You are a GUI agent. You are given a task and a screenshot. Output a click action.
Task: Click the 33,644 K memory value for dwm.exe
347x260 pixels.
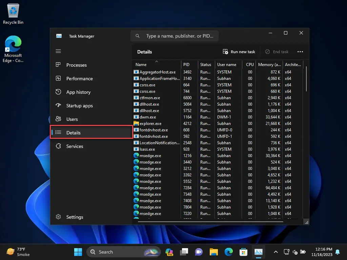click(x=273, y=117)
